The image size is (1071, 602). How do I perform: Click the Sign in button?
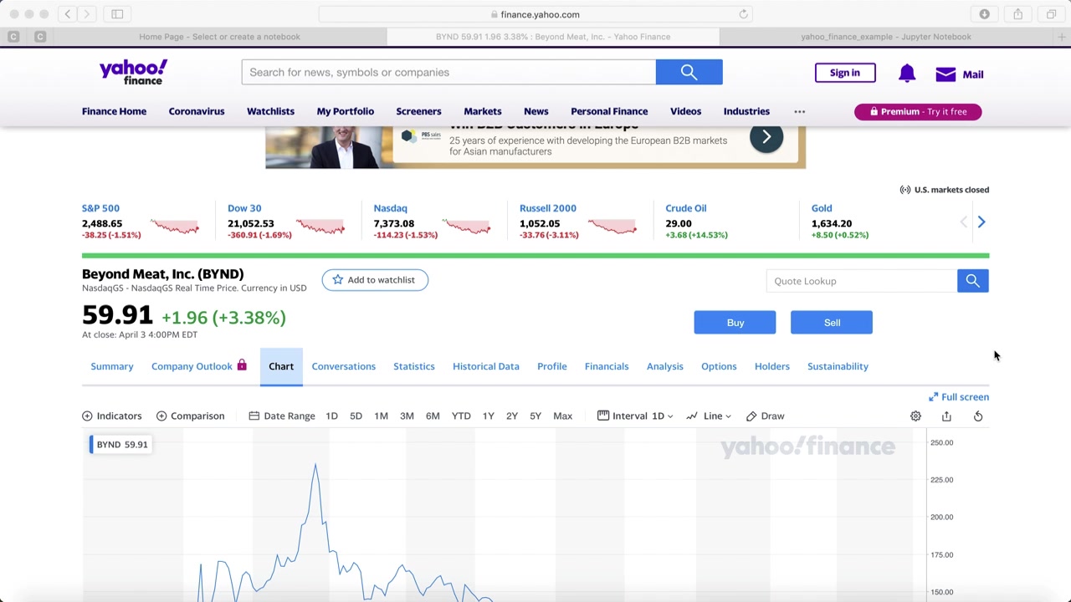tap(845, 73)
